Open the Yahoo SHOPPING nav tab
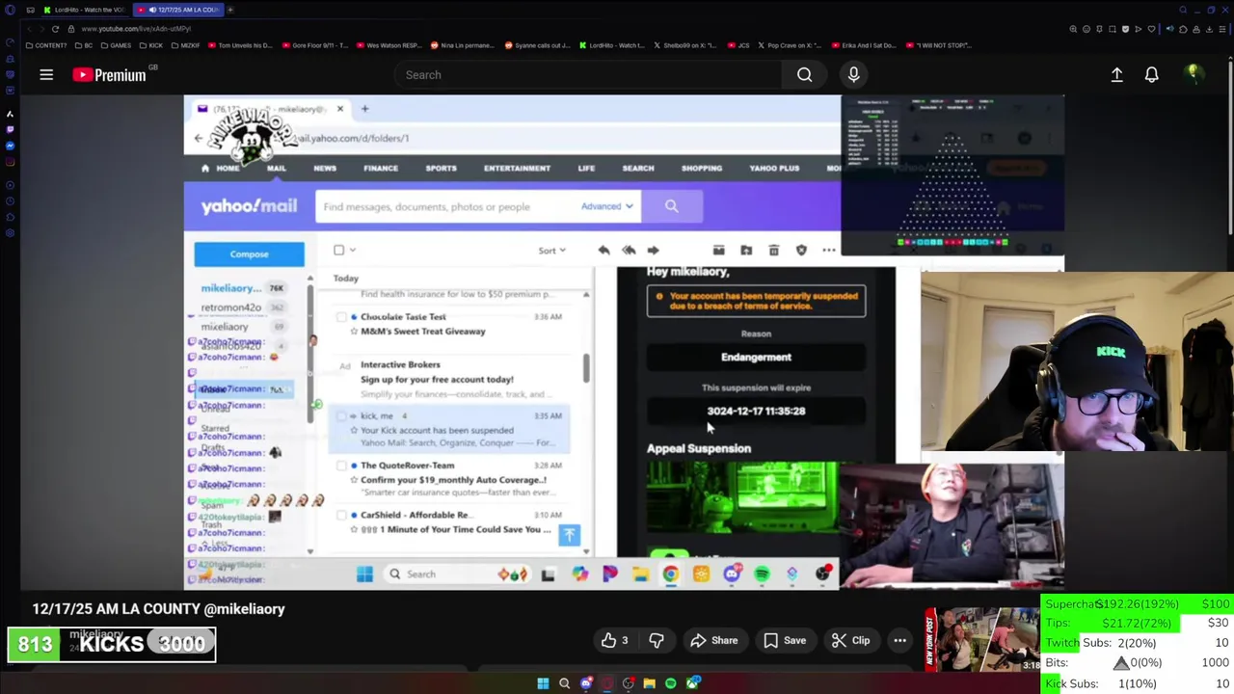Viewport: 1234px width, 694px height. (x=702, y=168)
